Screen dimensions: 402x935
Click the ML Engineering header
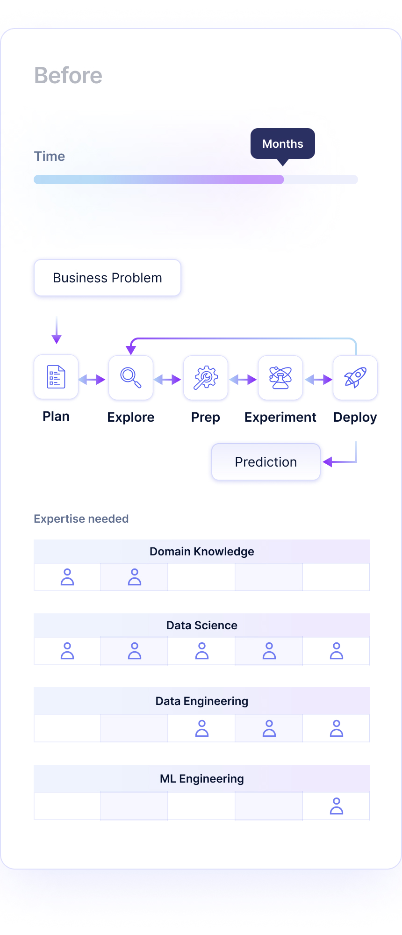(202, 779)
